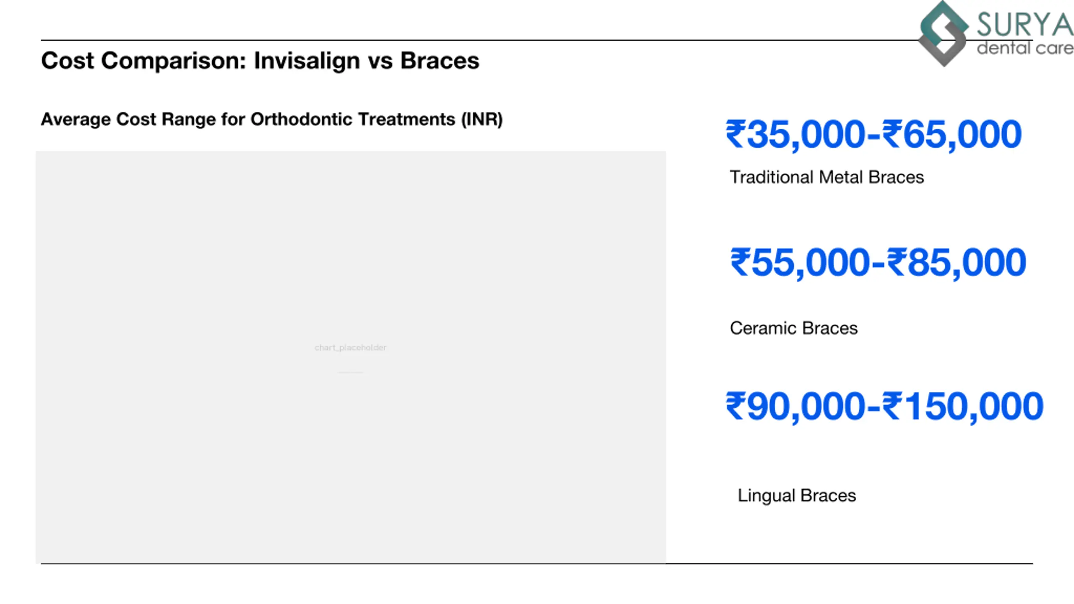1074x604 pixels.
Task: Click the word 'Cost' in the slide title
Action: [67, 61]
